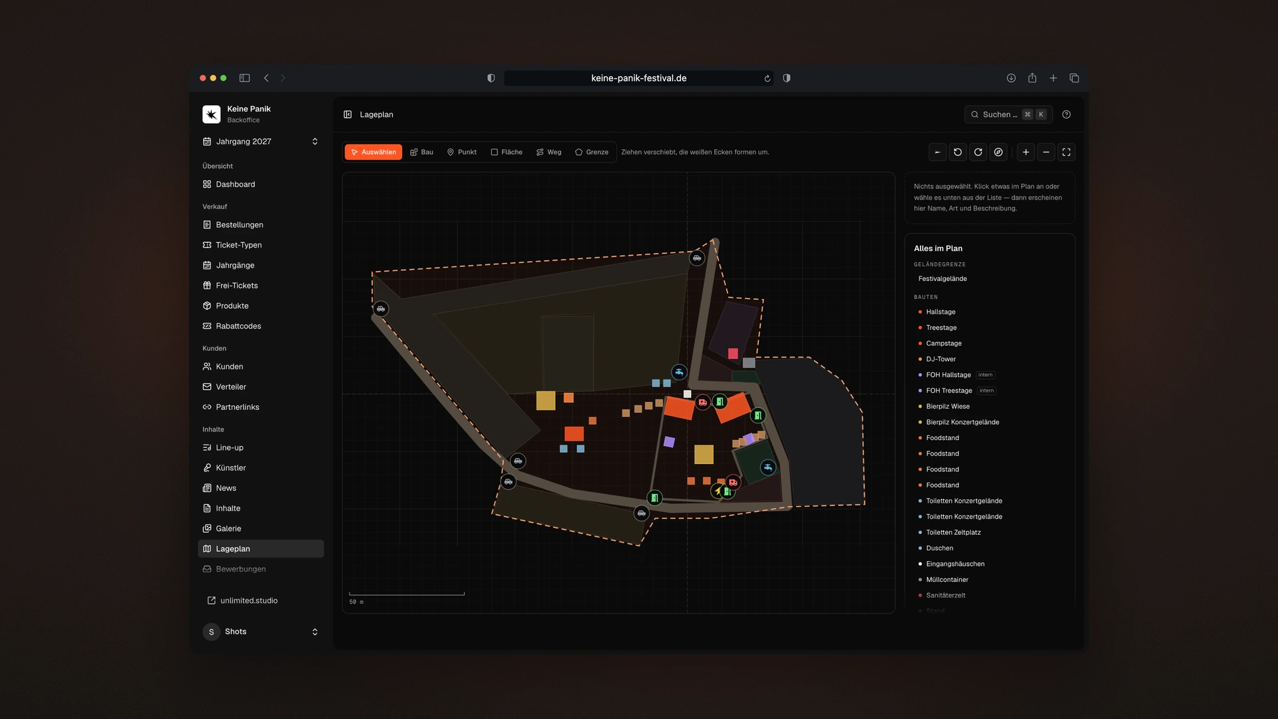Image resolution: width=1278 pixels, height=719 pixels.
Task: Open Bestellungen in sidebar
Action: tap(261, 225)
